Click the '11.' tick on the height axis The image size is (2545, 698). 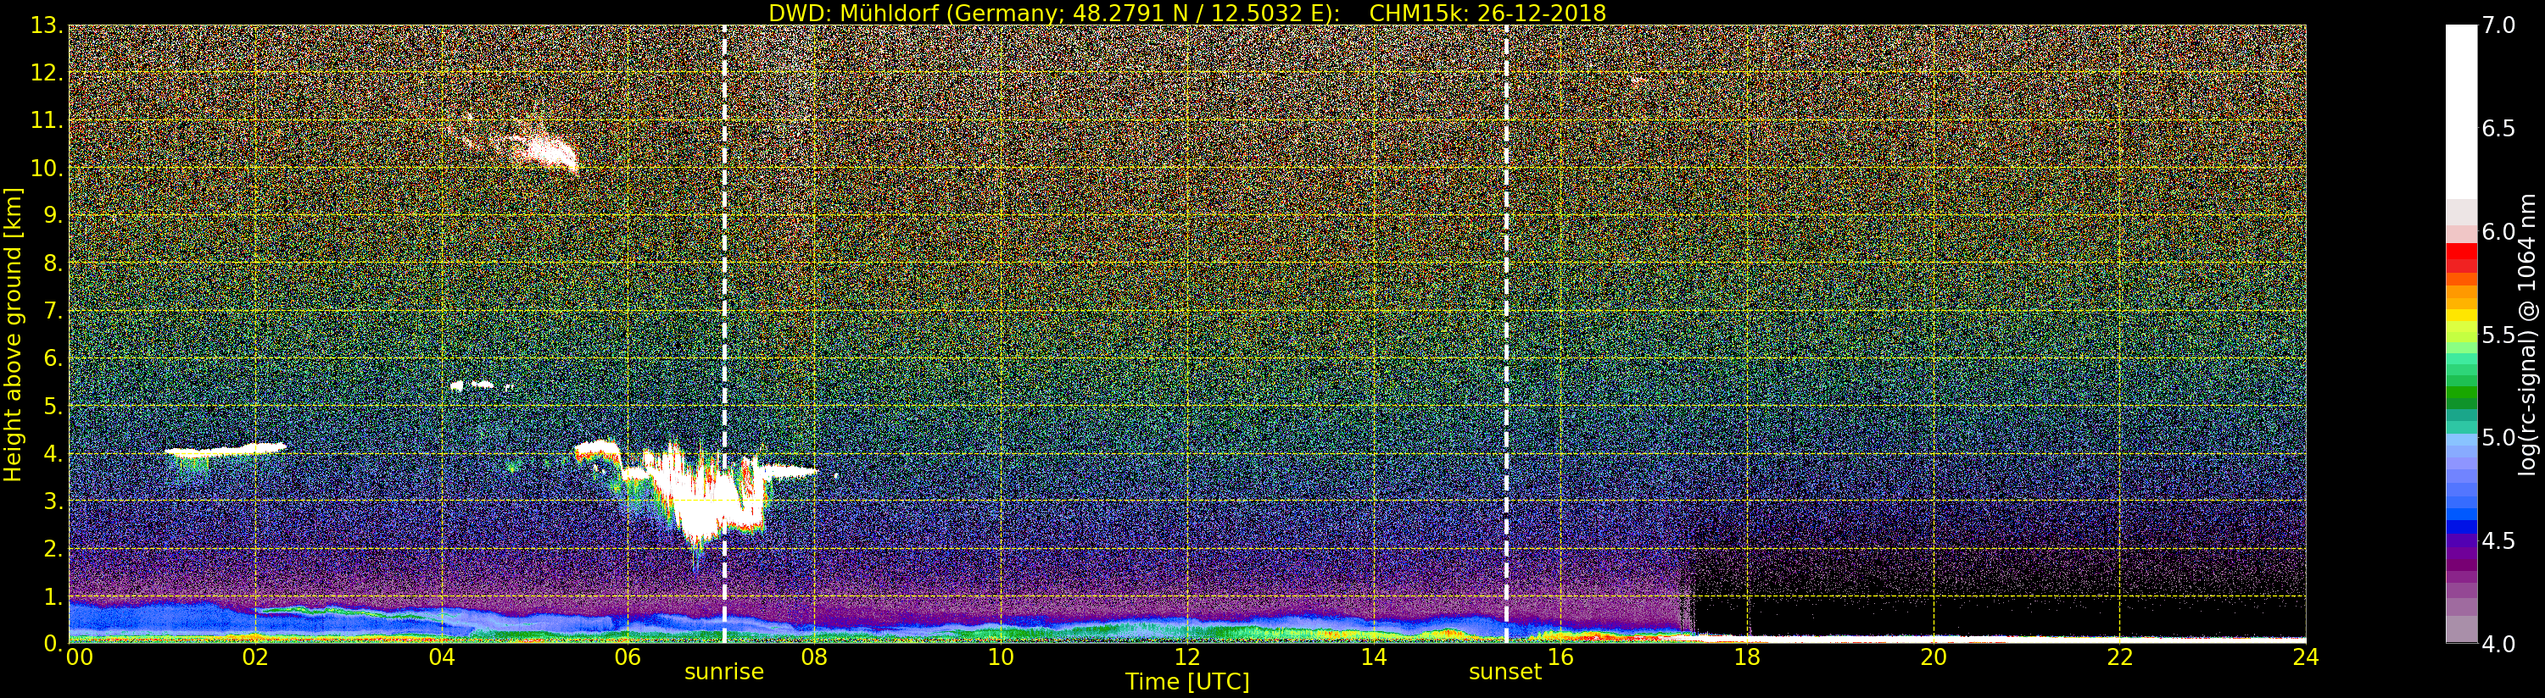coord(47,120)
